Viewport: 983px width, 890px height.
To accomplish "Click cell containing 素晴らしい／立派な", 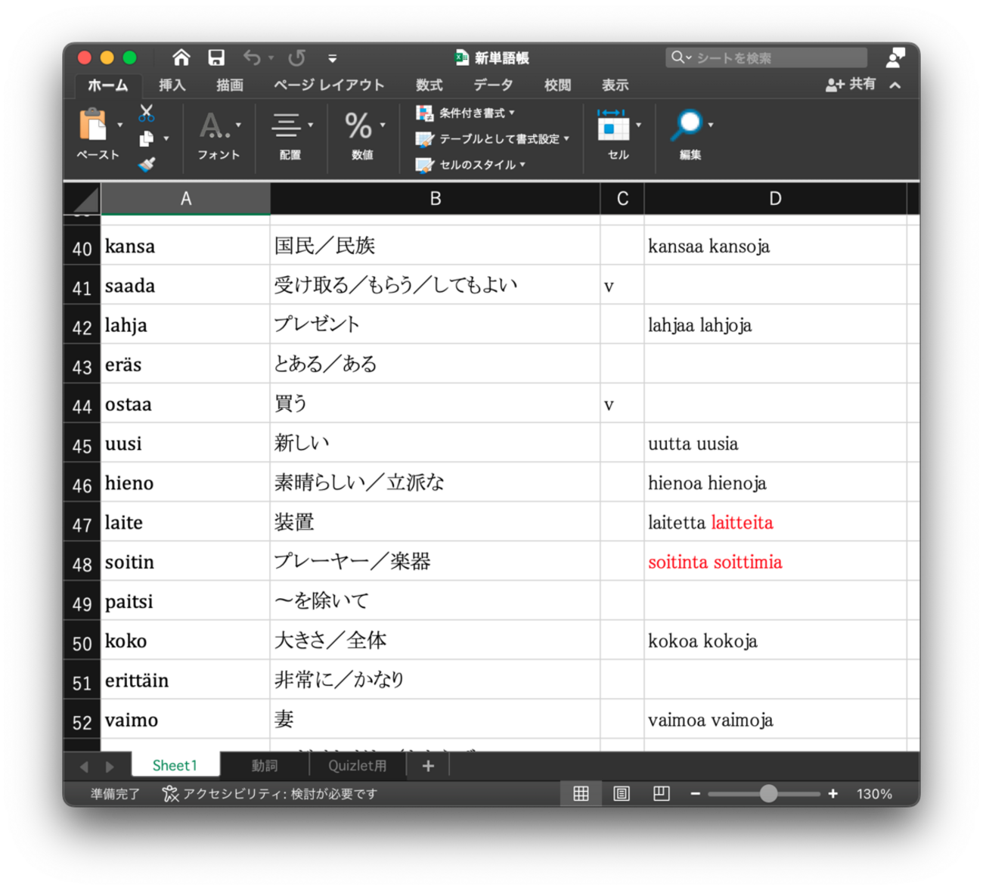I will 435,482.
